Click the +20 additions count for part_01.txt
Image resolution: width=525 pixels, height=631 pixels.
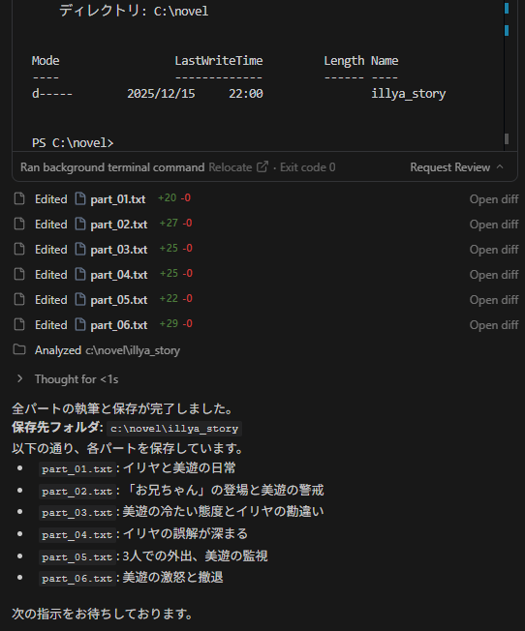click(168, 198)
